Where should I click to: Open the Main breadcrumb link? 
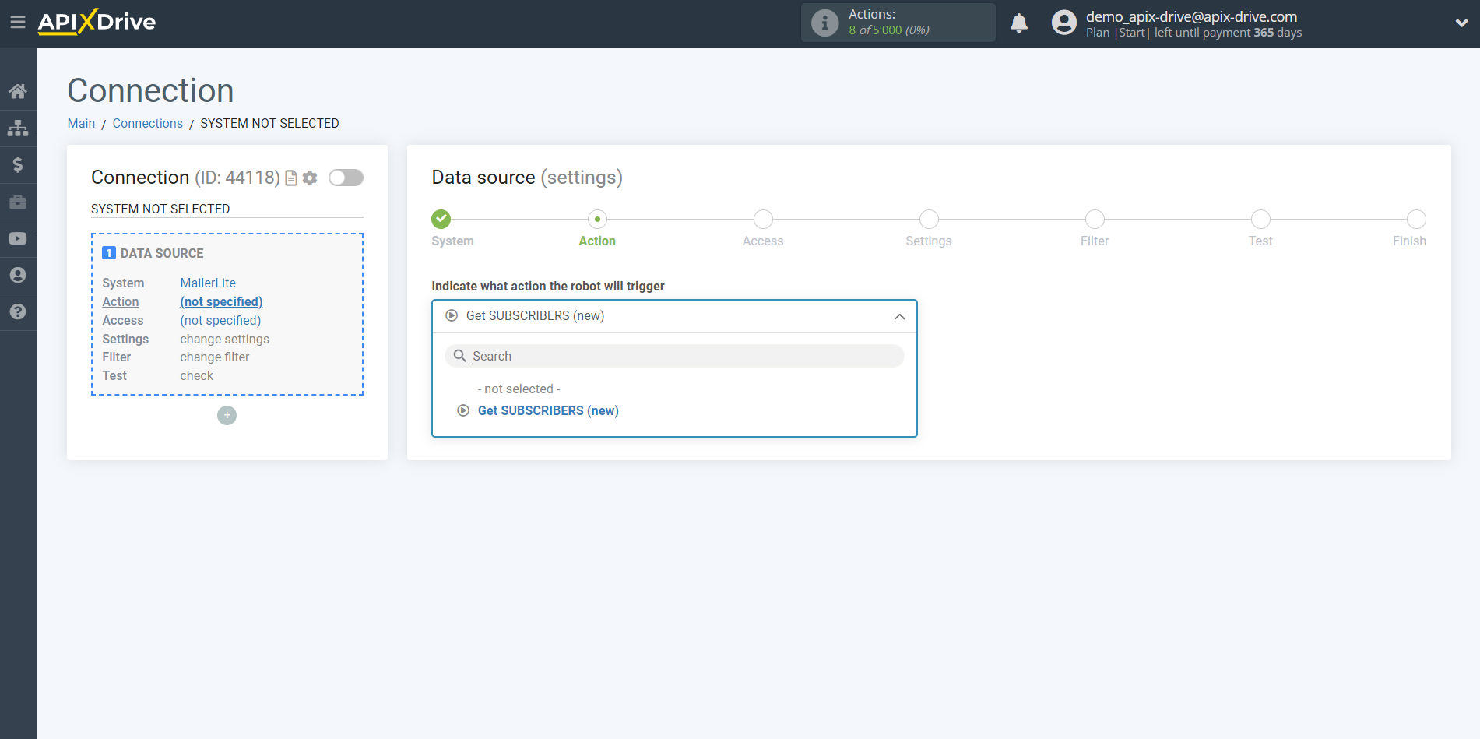[x=81, y=123]
